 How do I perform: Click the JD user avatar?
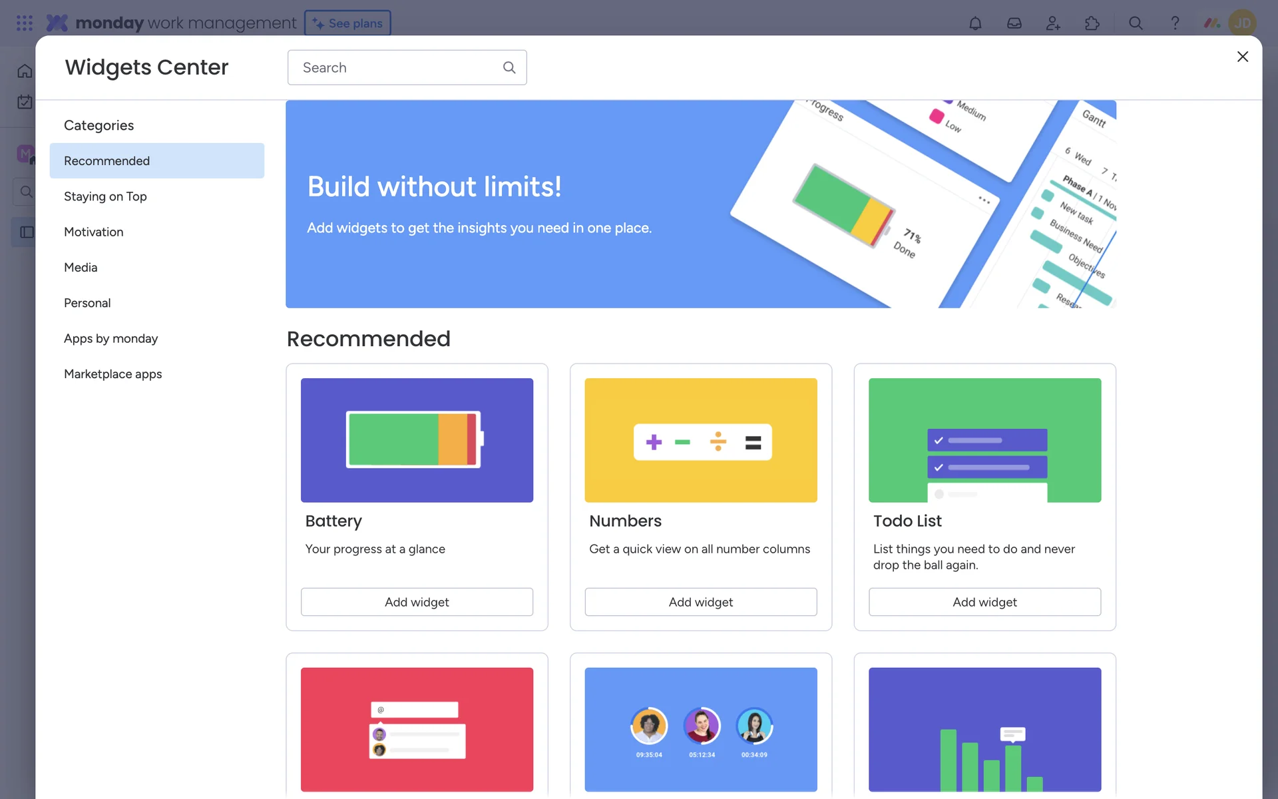point(1242,23)
